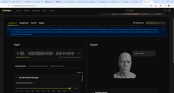174x93 pixels.
Task: Open the help question mark icon
Action: 165,11
